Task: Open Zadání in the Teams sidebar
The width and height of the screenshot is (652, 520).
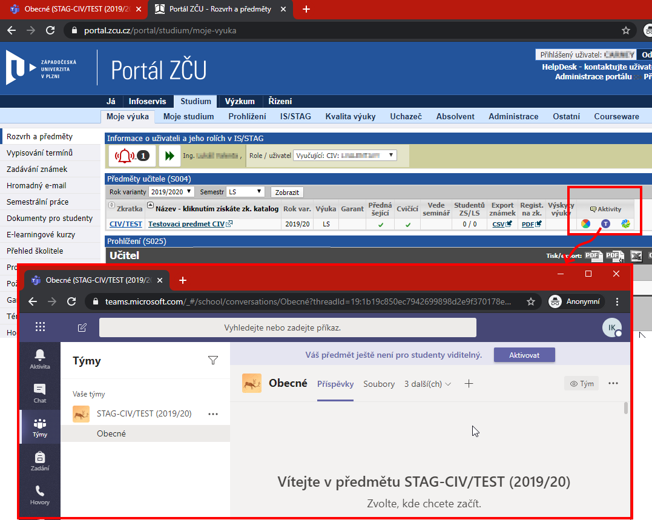Action: [40, 461]
